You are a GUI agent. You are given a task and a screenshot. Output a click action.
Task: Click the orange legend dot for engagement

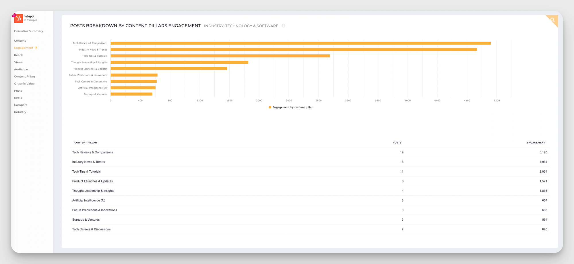[270, 107]
